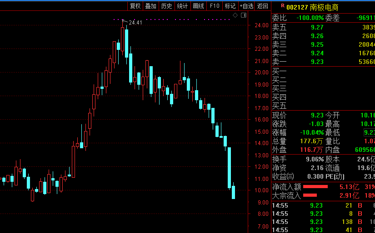The width and height of the screenshot is (375, 233).
Task: Open F10 company information
Action: 215,6
